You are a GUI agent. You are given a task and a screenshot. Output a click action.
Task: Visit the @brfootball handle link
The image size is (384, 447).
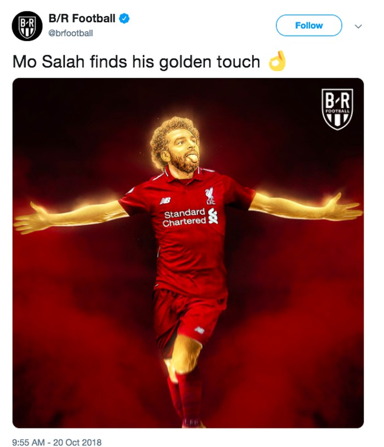pos(71,33)
